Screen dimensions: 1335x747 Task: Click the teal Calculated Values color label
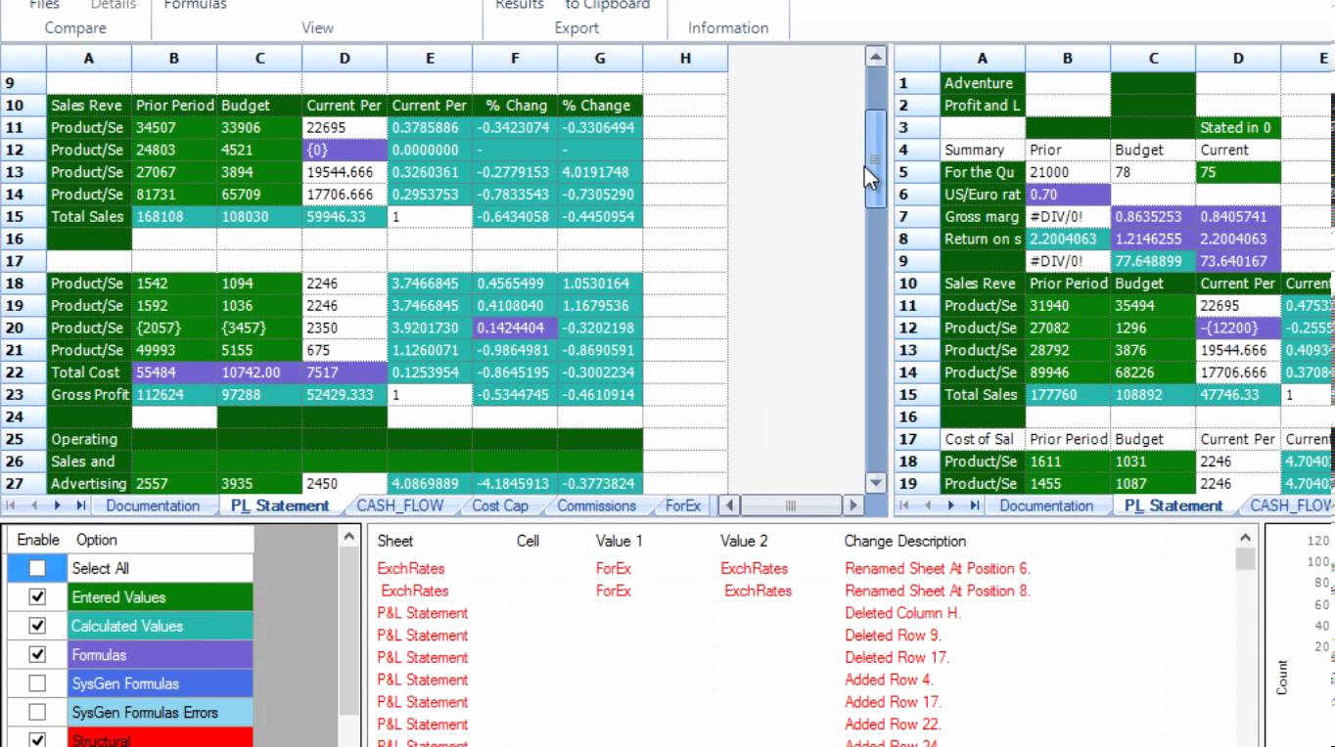pos(161,626)
